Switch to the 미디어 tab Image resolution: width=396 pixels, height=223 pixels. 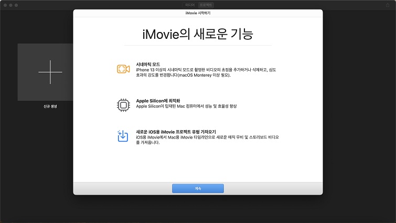click(190, 4)
